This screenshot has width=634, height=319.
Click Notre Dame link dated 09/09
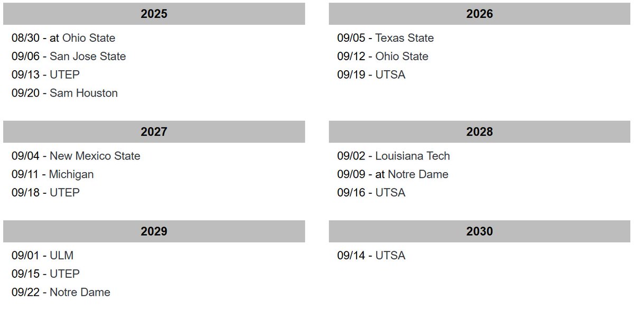418,174
